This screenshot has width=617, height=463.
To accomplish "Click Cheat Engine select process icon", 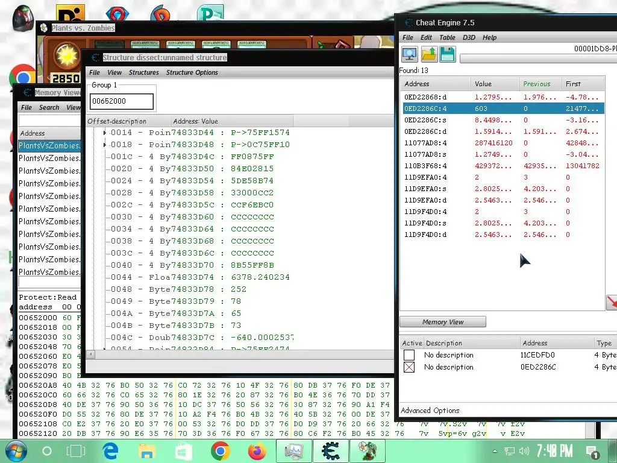I will 409,54.
